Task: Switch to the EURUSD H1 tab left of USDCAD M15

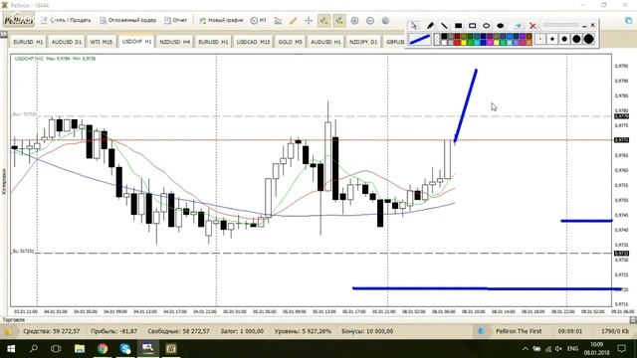Action: [x=213, y=42]
